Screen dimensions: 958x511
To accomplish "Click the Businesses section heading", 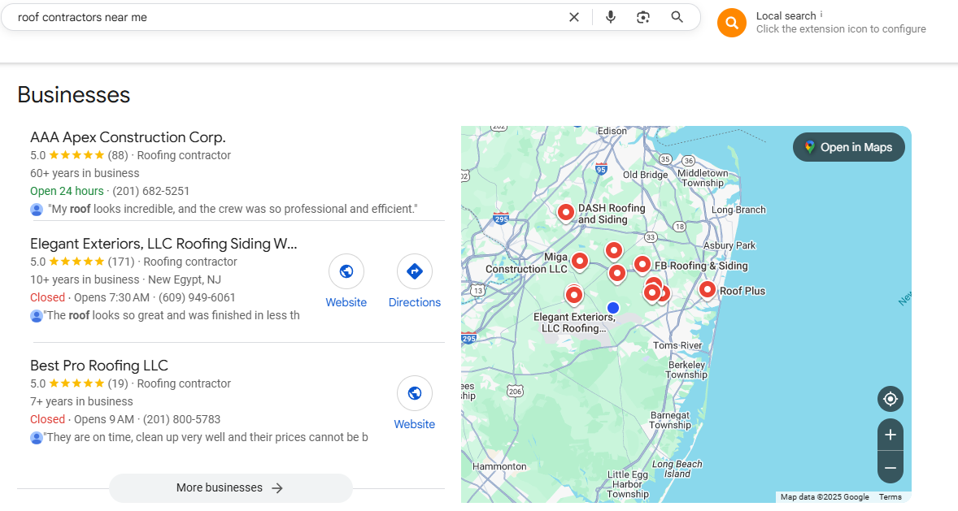I will (x=74, y=94).
